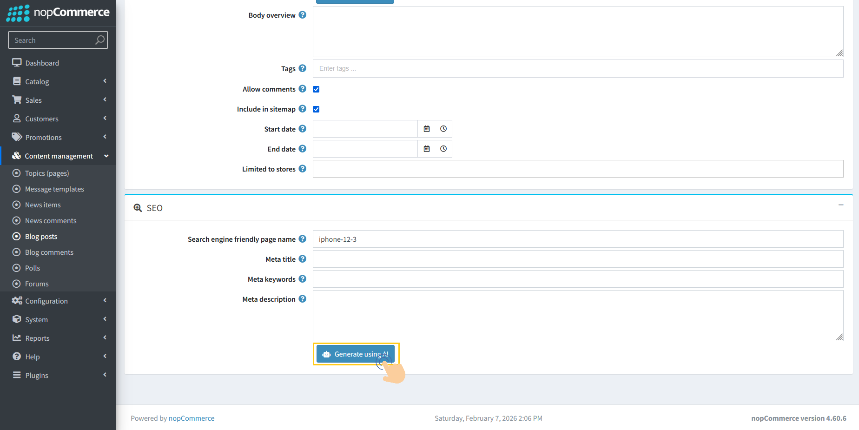Open the Start date calendar picker icon

click(x=427, y=129)
